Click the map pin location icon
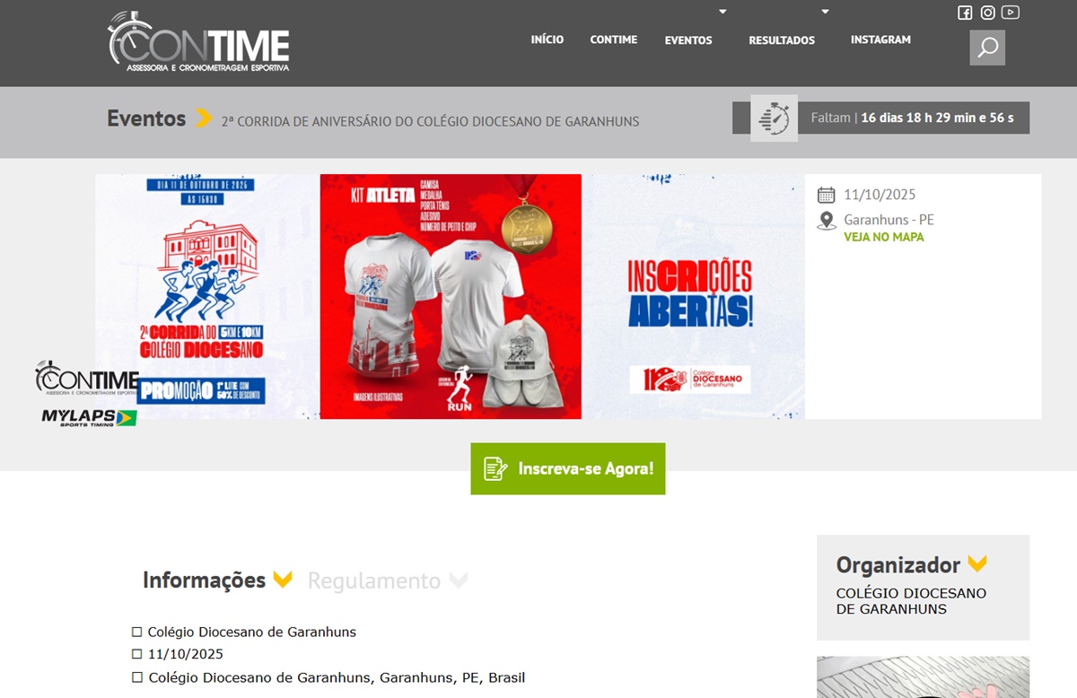This screenshot has width=1077, height=698. coord(827,221)
